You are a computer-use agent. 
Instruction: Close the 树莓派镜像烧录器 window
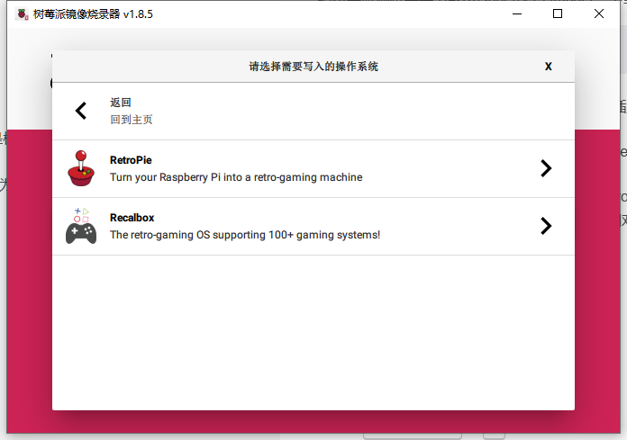click(x=598, y=14)
